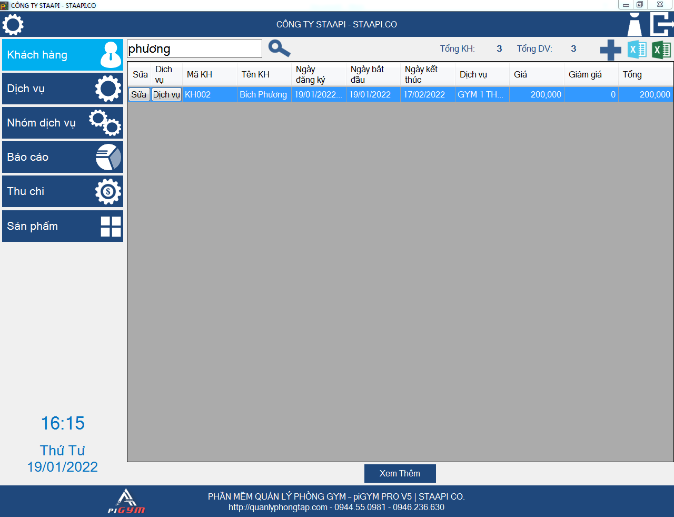Click the Tên KH column header
Screen dimensions: 674x517
(255, 75)
